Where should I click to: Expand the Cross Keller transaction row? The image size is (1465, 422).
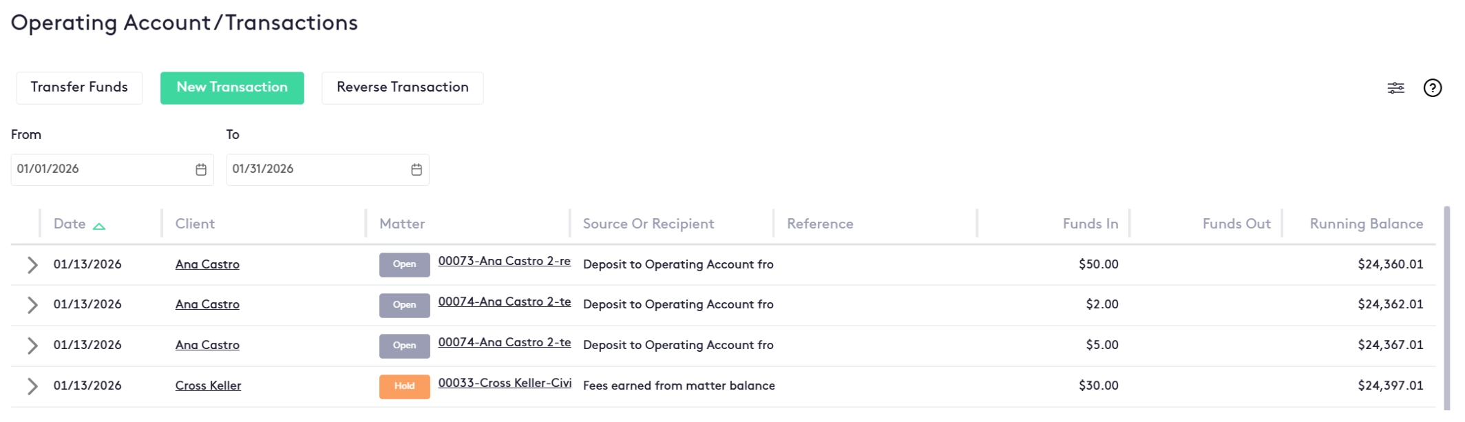point(32,386)
